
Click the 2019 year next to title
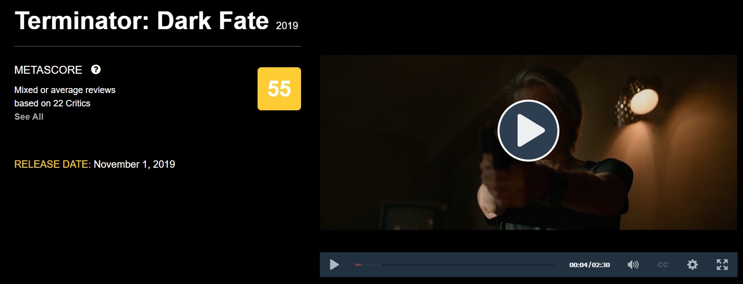287,25
